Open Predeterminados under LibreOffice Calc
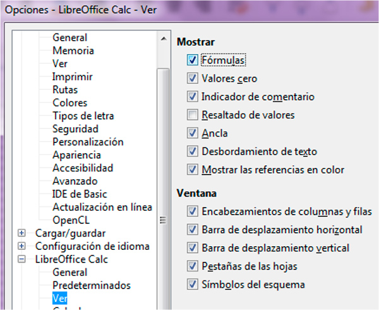The image size is (379, 310). (x=91, y=285)
